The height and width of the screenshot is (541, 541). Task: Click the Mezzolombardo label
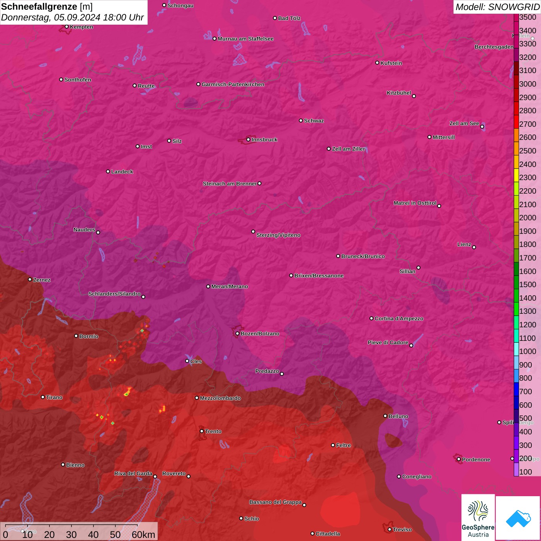(220, 398)
